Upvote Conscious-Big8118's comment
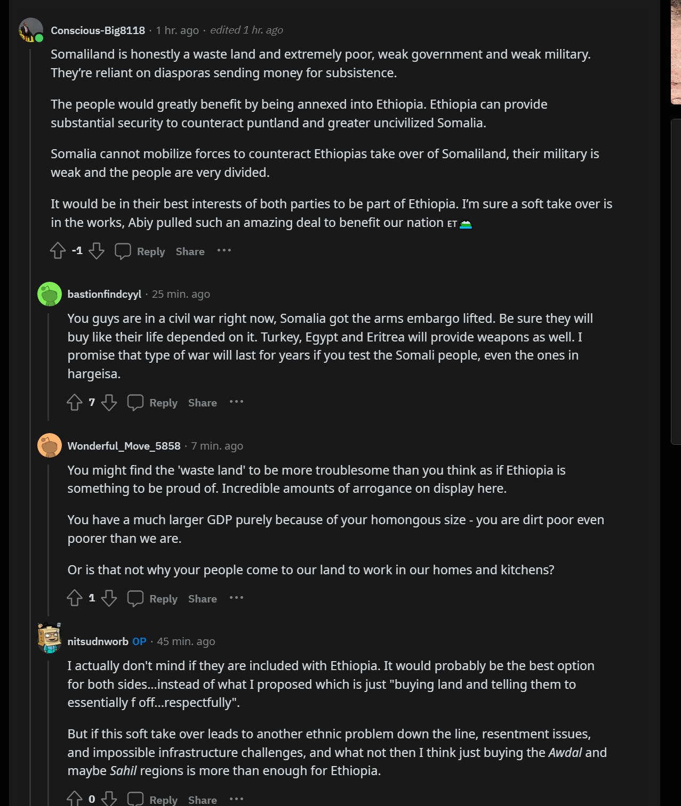The width and height of the screenshot is (681, 806). [x=58, y=251]
